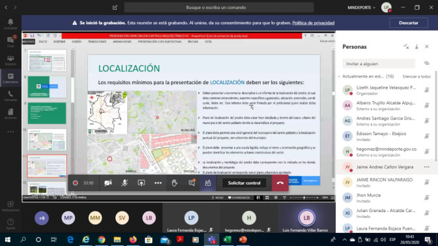The width and height of the screenshot is (438, 246).
Task: Toggle the microphone in meeting toolbar
Action: (x=124, y=183)
